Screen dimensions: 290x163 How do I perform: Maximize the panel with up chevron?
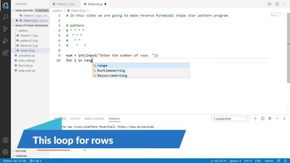(x=277, y=119)
